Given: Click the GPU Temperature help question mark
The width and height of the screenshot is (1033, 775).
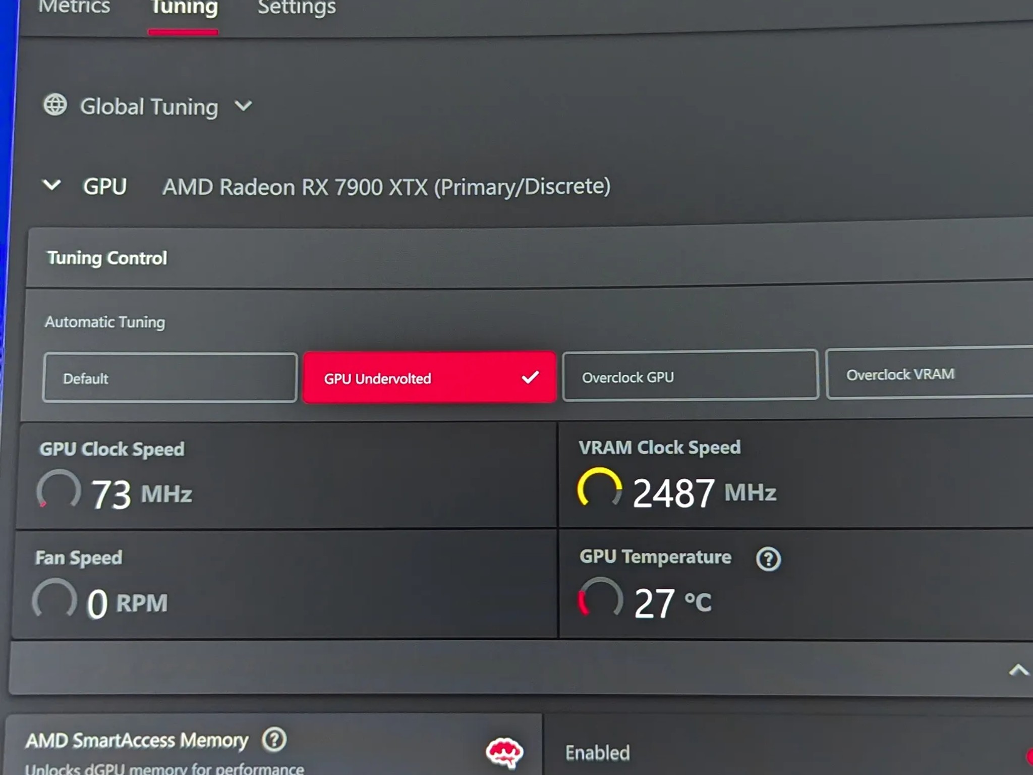Looking at the screenshot, I should coord(768,559).
